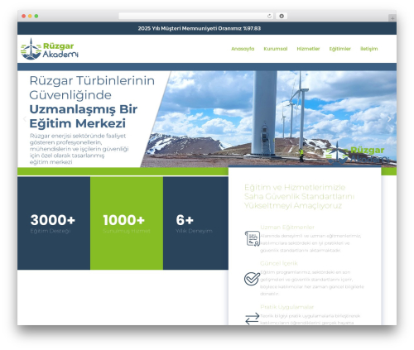Open the Anasayfa menu item
This screenshot has height=350, width=414.
point(243,49)
